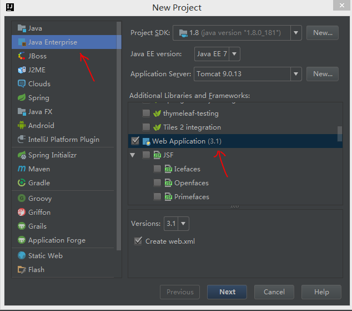Click the Previous button

pyautogui.click(x=180, y=292)
